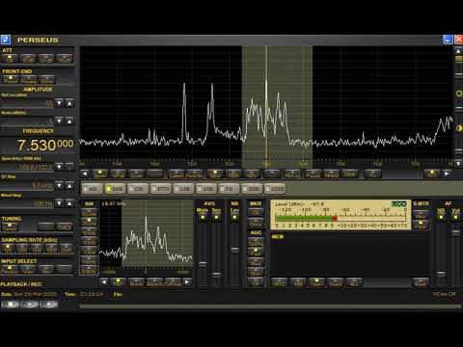Image resolution: width=463 pixels, height=347 pixels.
Task: Click the first ATT attenuator button
Action: coord(11,59)
